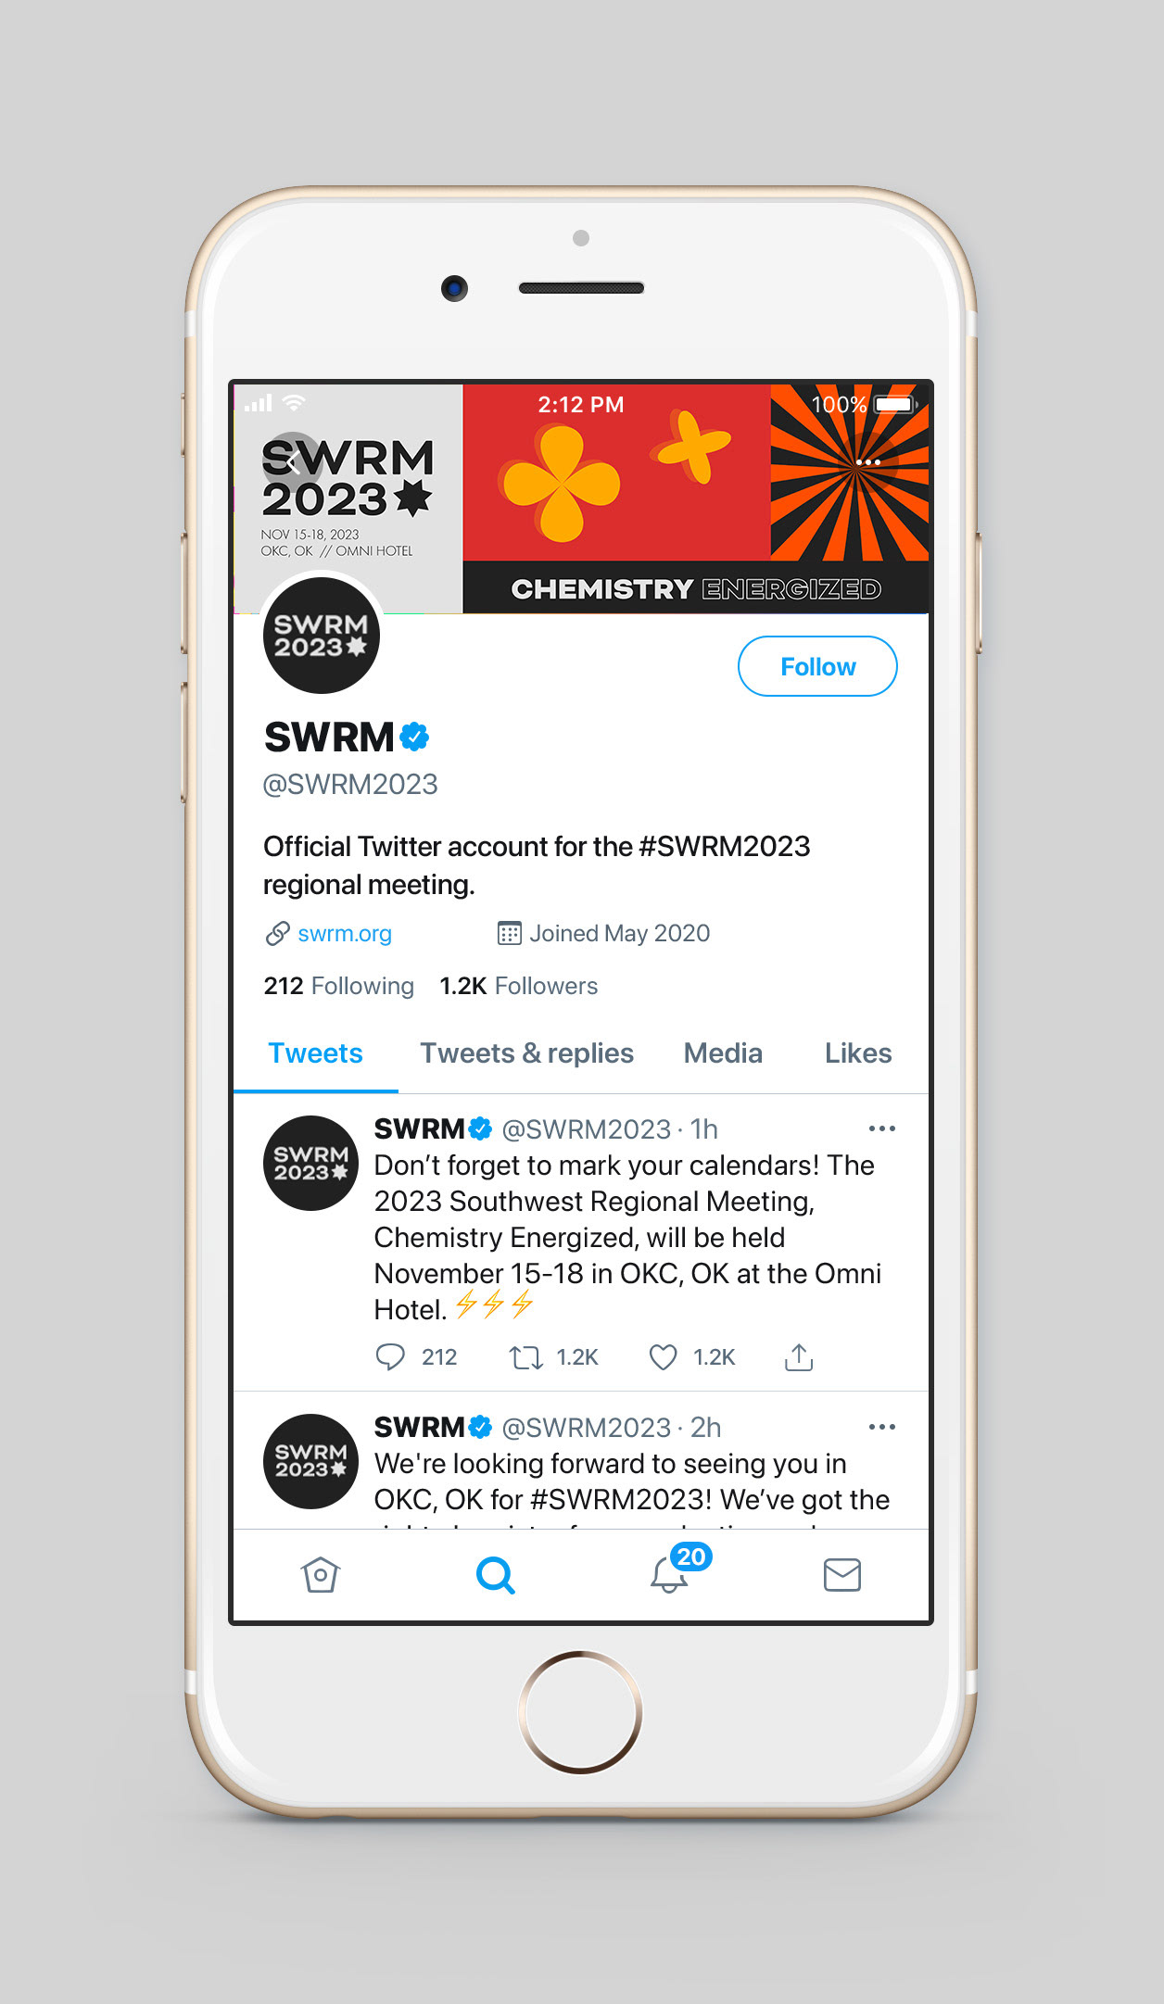Viewport: 1164px width, 2004px height.
Task: Follow the SWRM account
Action: click(x=817, y=666)
